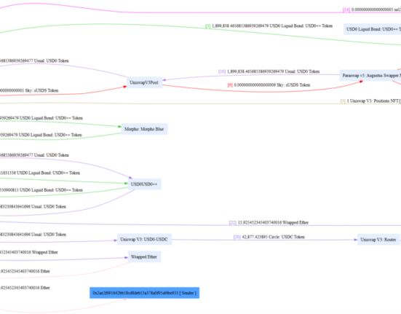
Task: Select the 550900815 USD0 Liquid Bond label
Action: tap(41, 190)
